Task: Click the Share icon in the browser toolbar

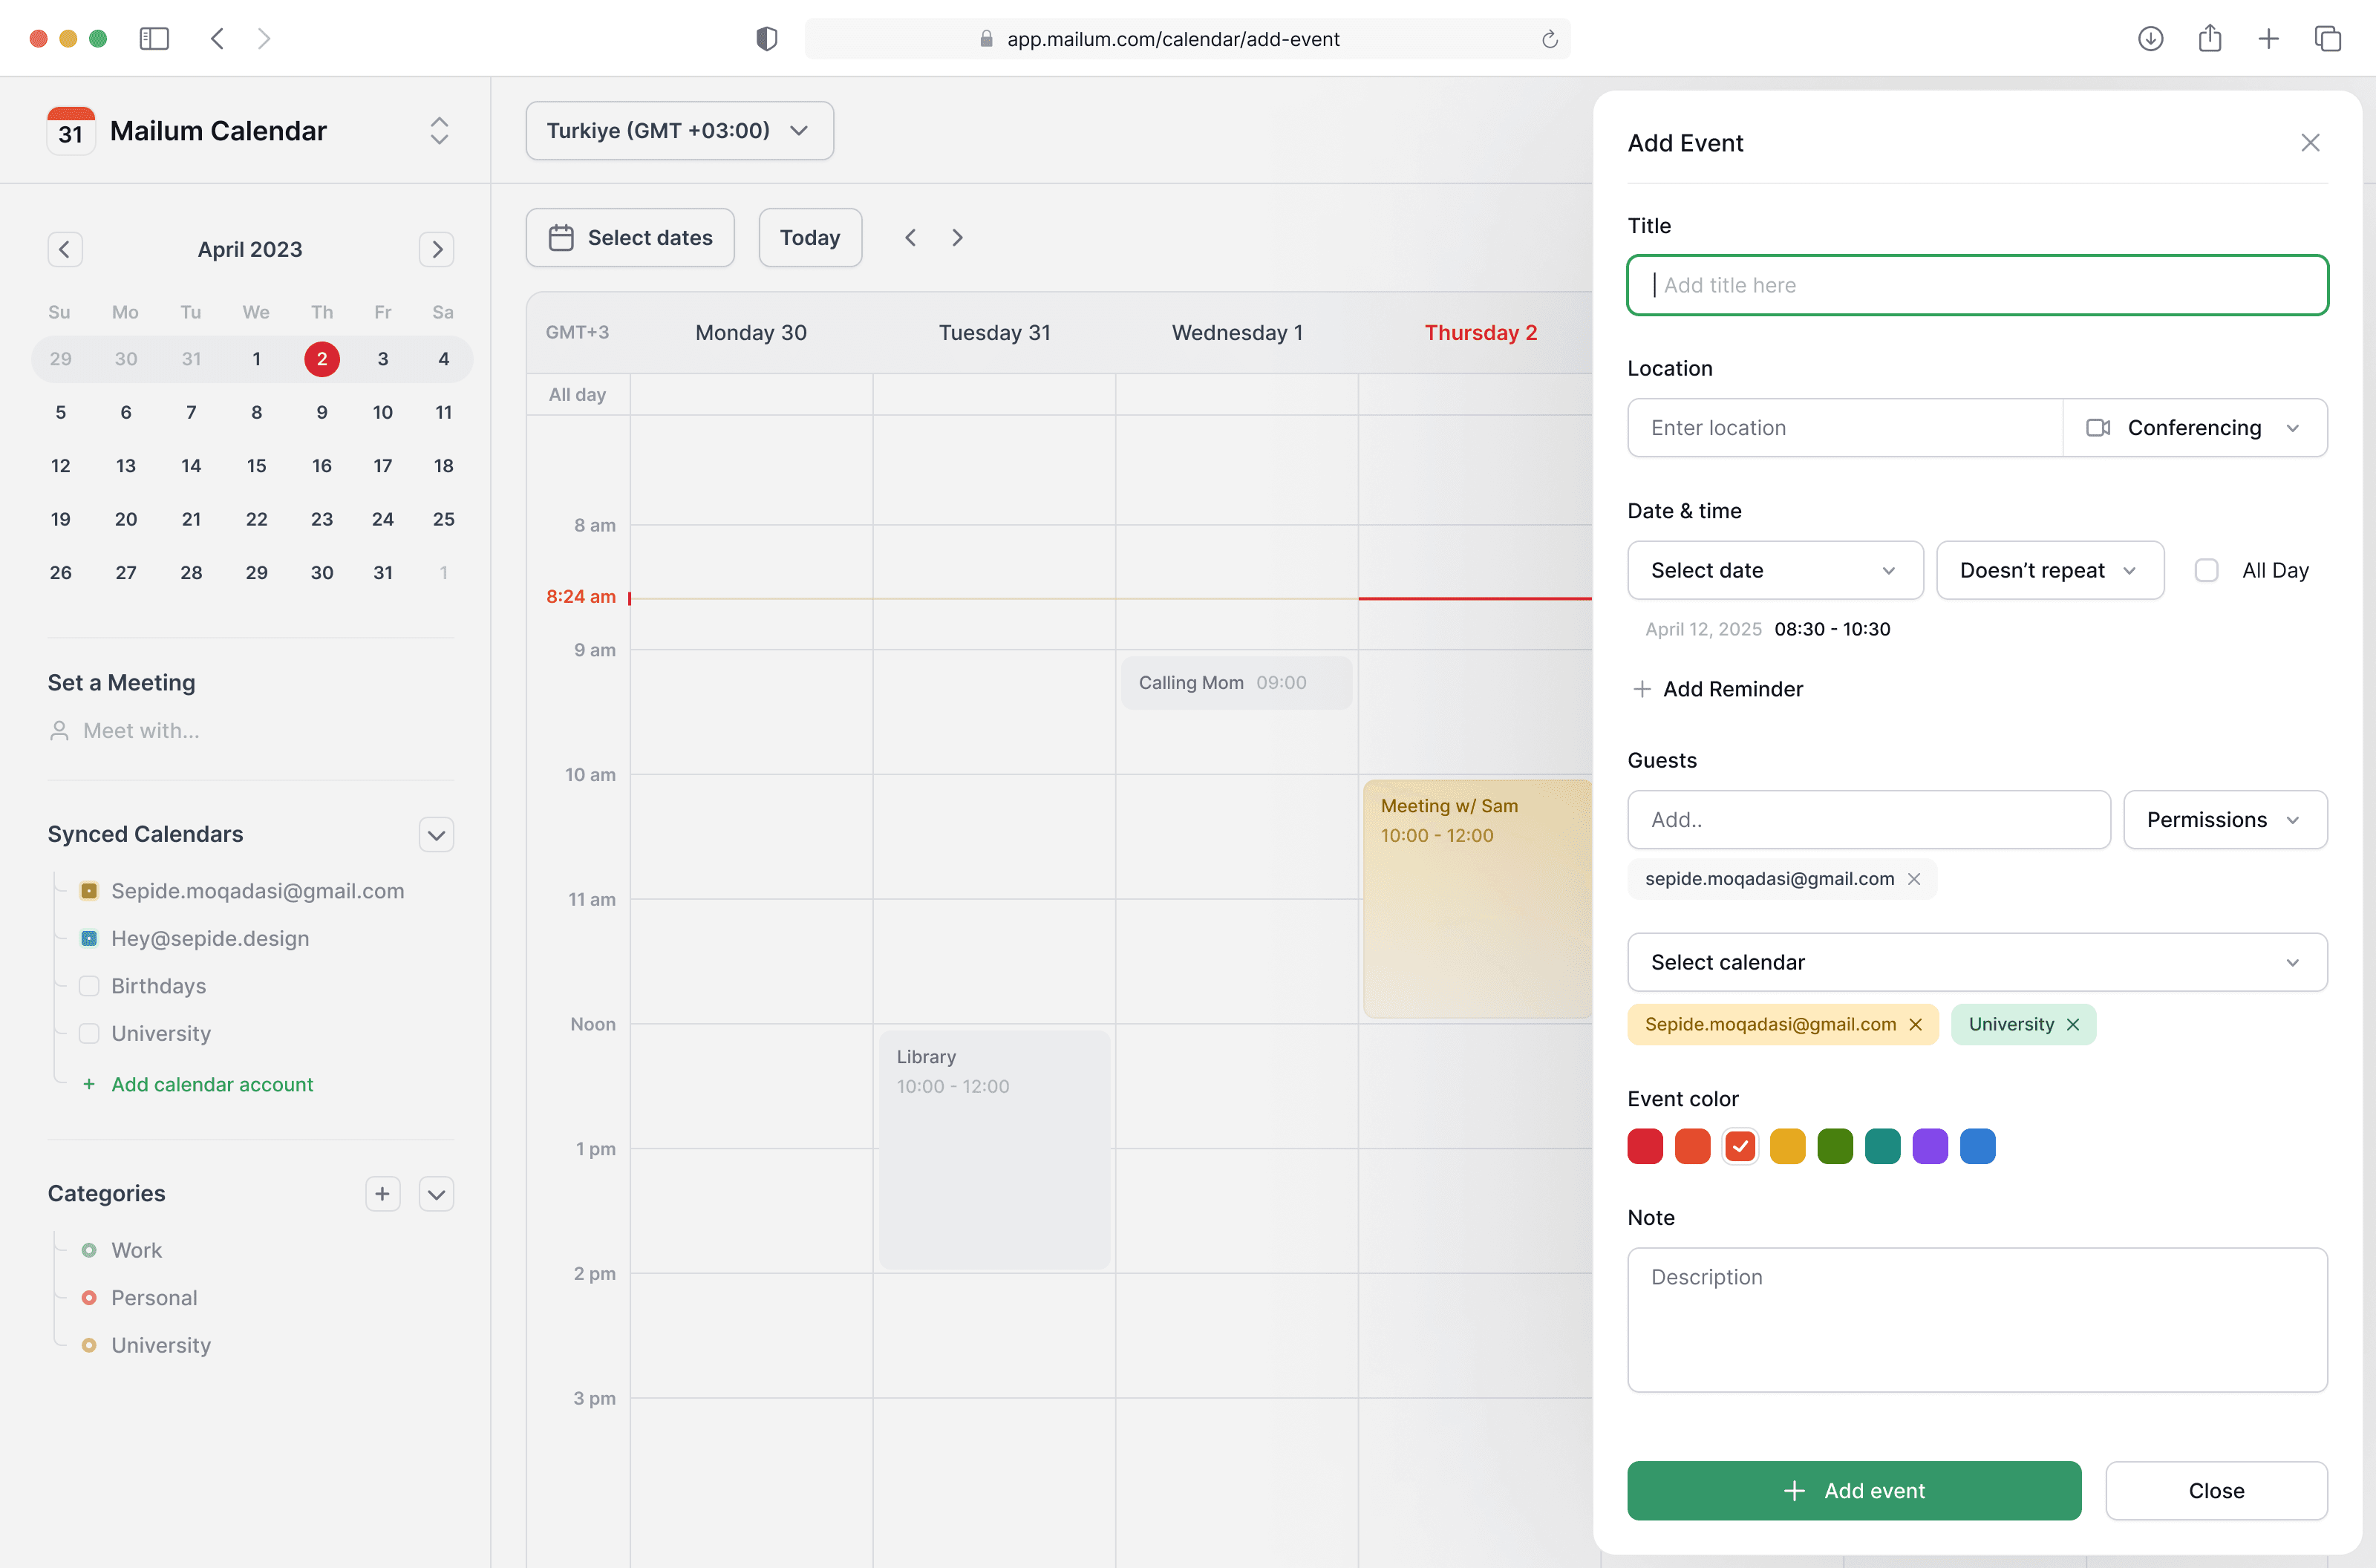Action: (x=2210, y=39)
